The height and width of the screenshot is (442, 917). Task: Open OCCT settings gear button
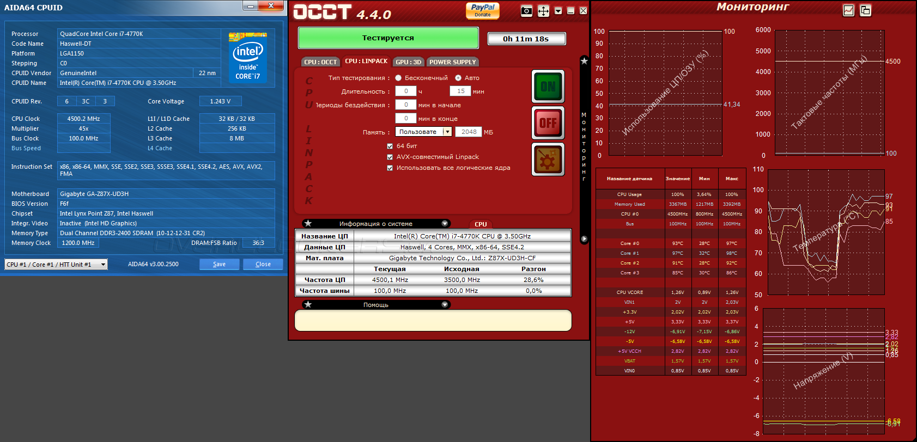(x=548, y=159)
